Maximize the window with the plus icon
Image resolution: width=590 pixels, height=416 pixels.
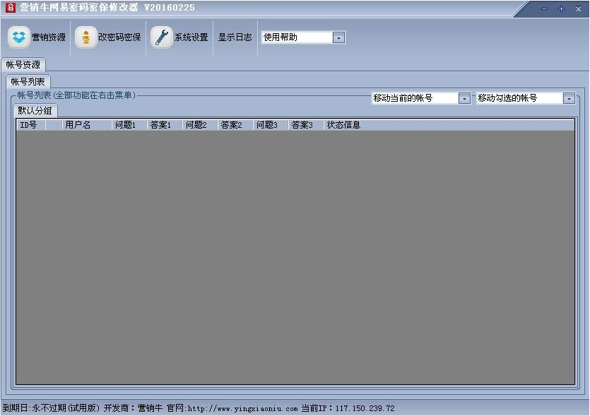pyautogui.click(x=561, y=8)
